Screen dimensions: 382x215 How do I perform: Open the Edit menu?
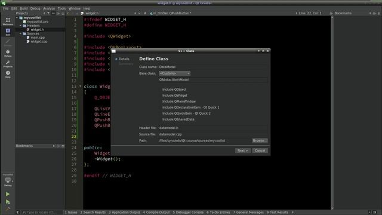point(14,8)
